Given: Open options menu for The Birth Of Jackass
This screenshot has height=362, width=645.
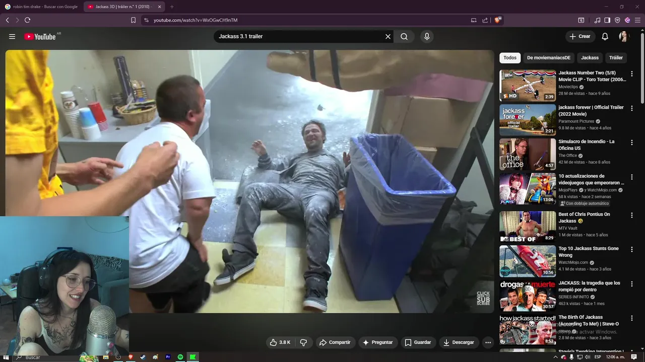Looking at the screenshot, I should click(632, 319).
